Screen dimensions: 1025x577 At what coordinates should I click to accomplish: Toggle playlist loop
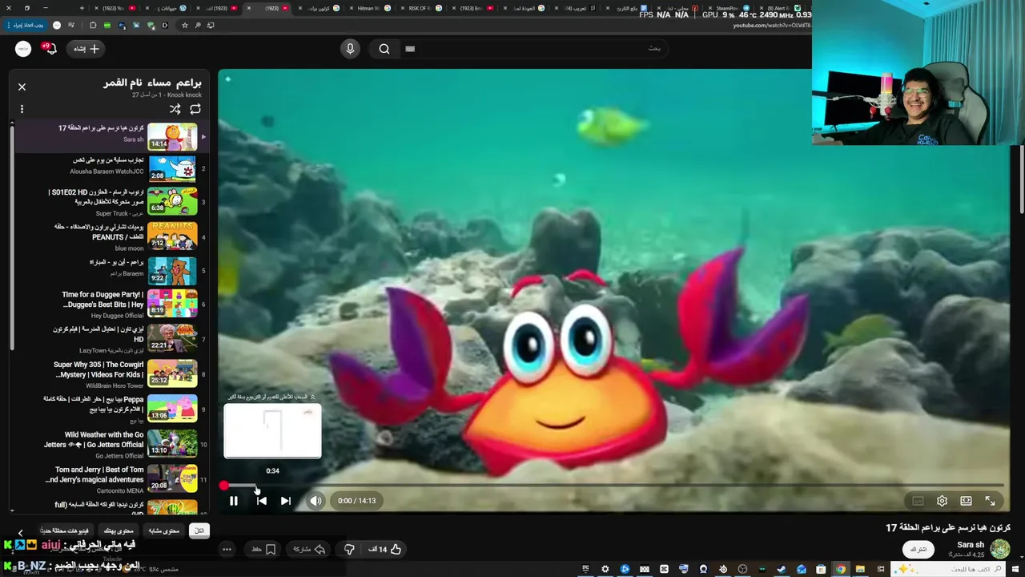click(195, 109)
